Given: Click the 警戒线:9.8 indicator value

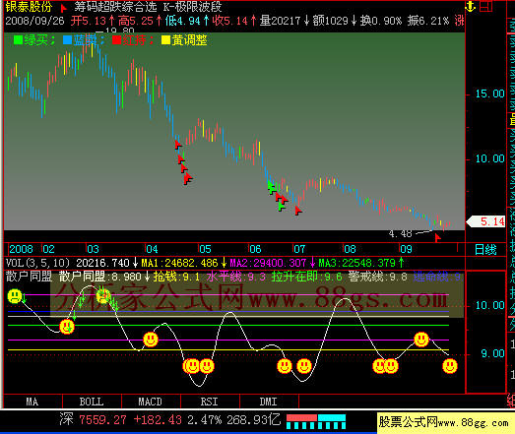Looking at the screenshot, I should [378, 277].
